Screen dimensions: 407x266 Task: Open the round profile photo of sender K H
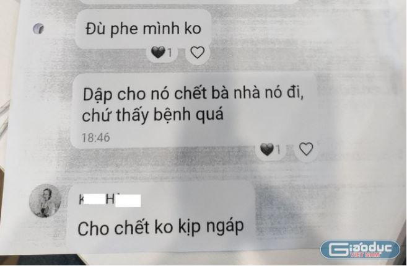[45, 200]
